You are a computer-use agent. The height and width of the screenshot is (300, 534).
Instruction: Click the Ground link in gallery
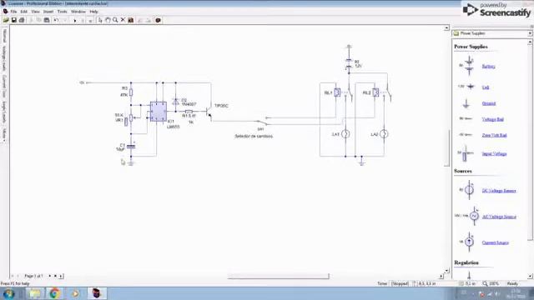(x=489, y=103)
